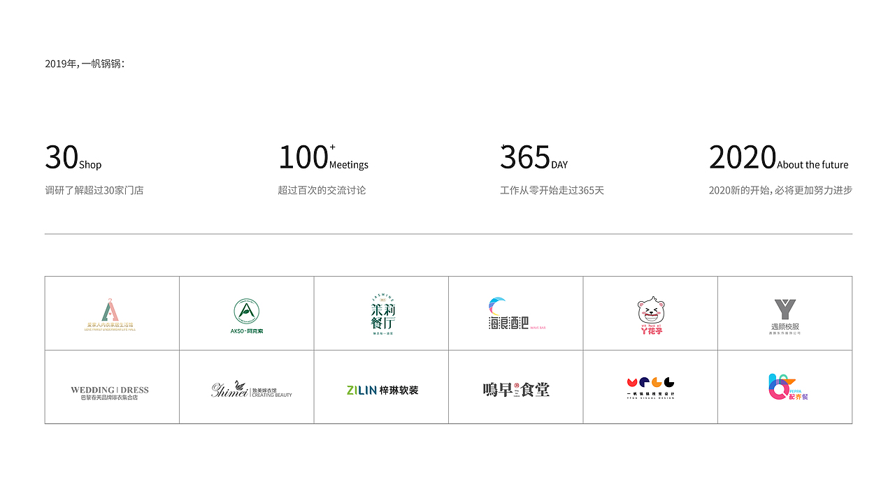Open the WEDDING | DRESS logo
The height and width of the screenshot is (503, 895).
110,393
